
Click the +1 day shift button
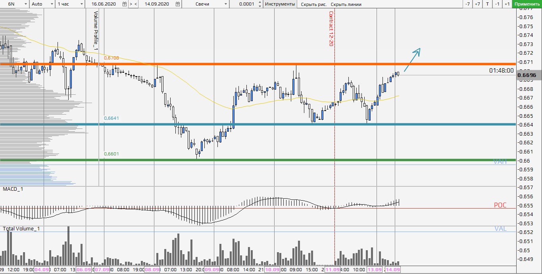(507, 4)
